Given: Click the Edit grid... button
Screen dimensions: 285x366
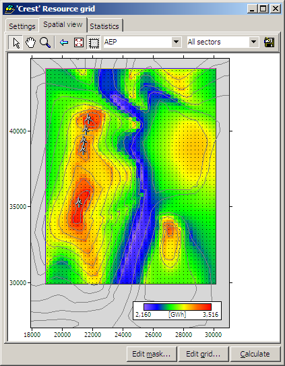Looking at the screenshot, I should click(x=203, y=354).
